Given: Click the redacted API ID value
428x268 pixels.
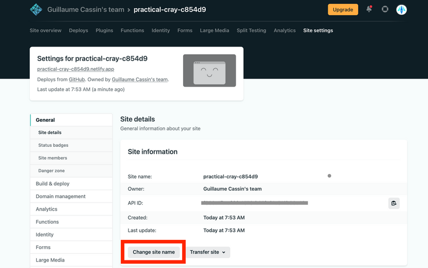Looking at the screenshot, I should coord(255,203).
